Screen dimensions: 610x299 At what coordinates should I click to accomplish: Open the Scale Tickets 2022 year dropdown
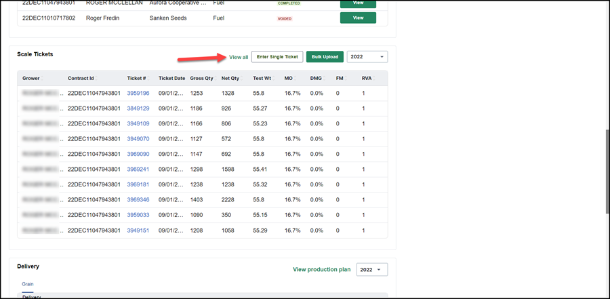[367, 57]
